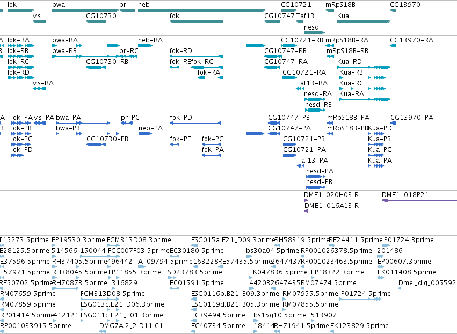Click EST EC01591.5prime
The height and width of the screenshot is (334, 457).
click(x=197, y=283)
